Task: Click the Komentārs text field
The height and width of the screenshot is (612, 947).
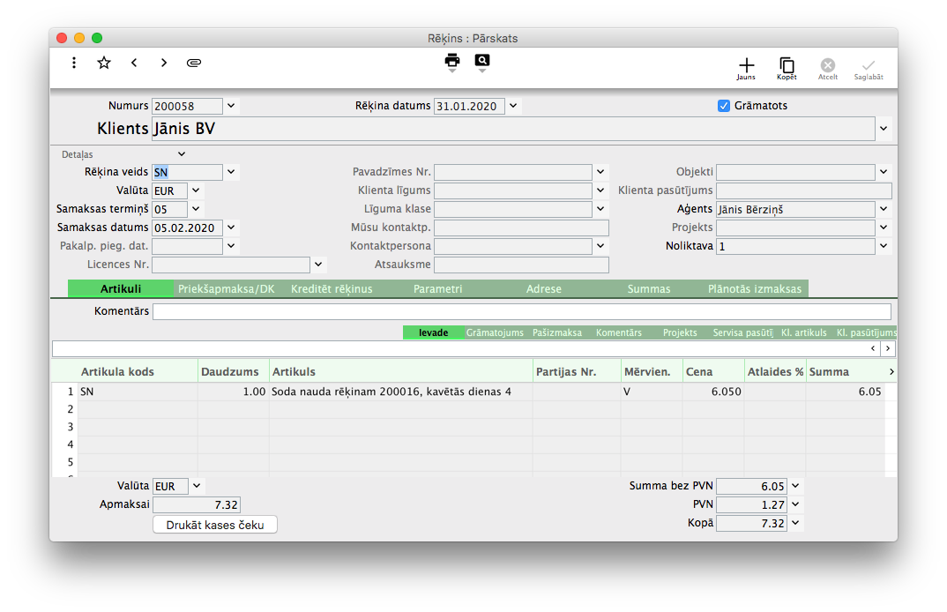Action: click(522, 311)
